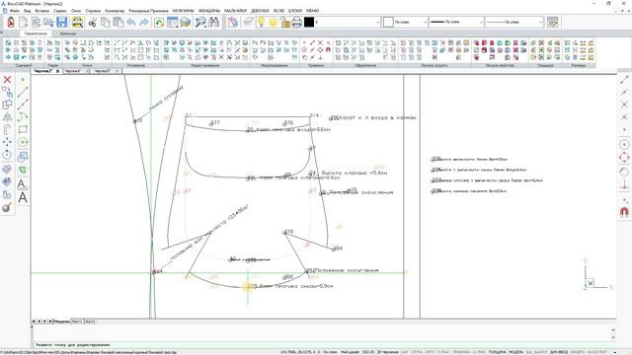The width and height of the screenshot is (632, 355).
Task: Cut the selection with the scissors icon
Action: coord(92,22)
